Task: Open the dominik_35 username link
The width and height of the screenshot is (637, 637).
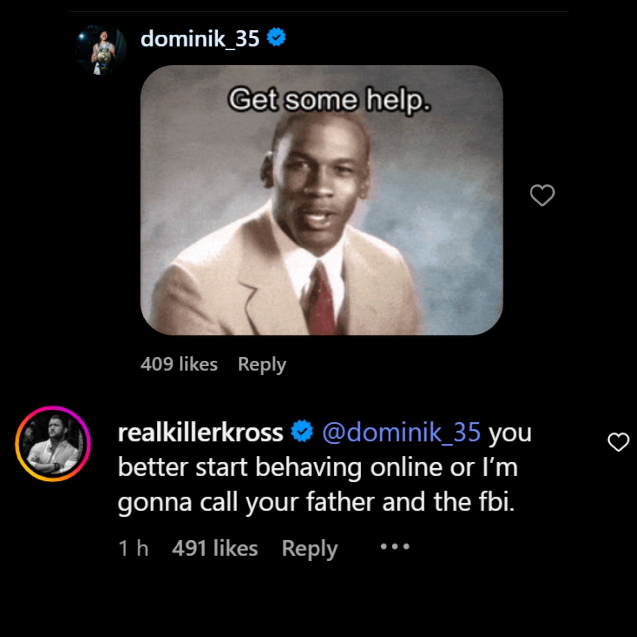Action: 200,38
